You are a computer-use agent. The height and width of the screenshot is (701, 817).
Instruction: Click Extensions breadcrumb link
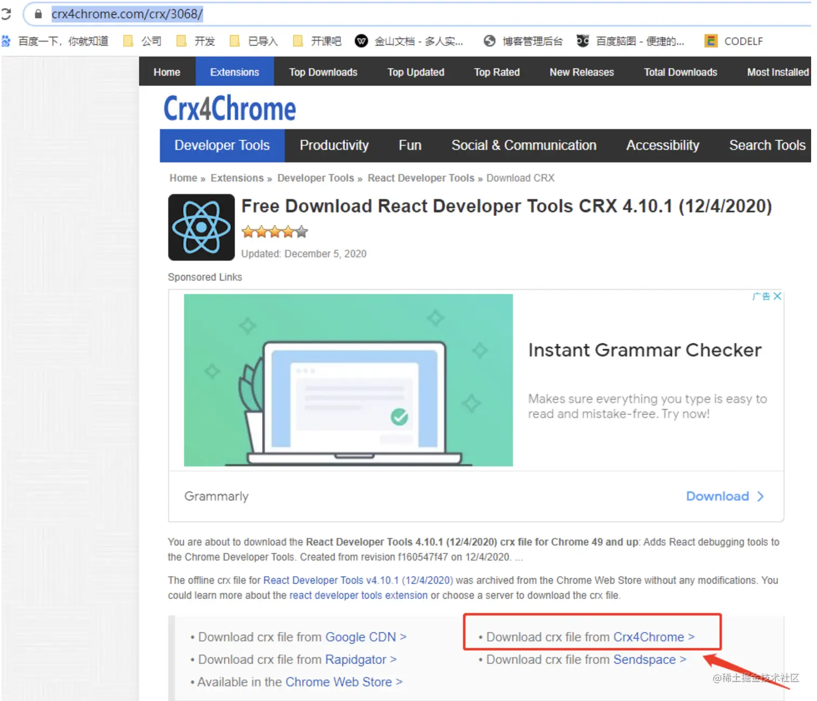point(237,178)
